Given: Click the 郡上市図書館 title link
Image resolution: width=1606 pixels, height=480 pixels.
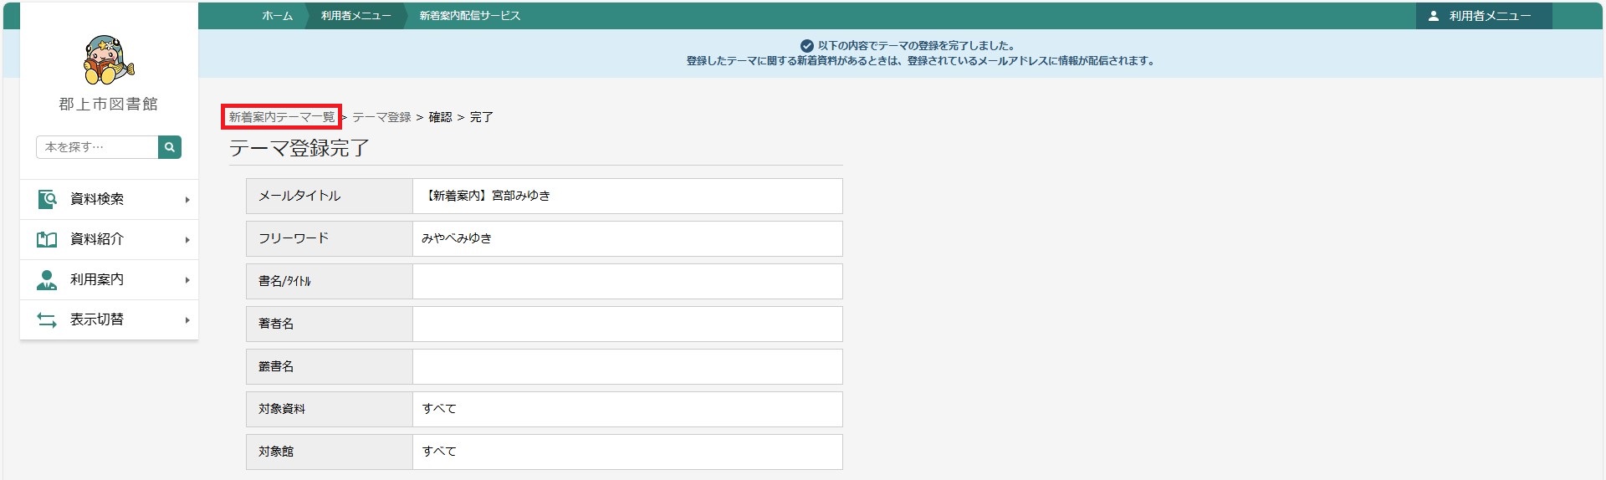Looking at the screenshot, I should click(x=109, y=104).
